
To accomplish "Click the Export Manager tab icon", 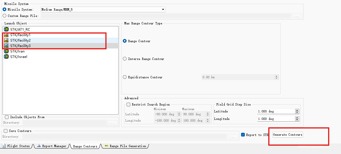I will (39, 146).
